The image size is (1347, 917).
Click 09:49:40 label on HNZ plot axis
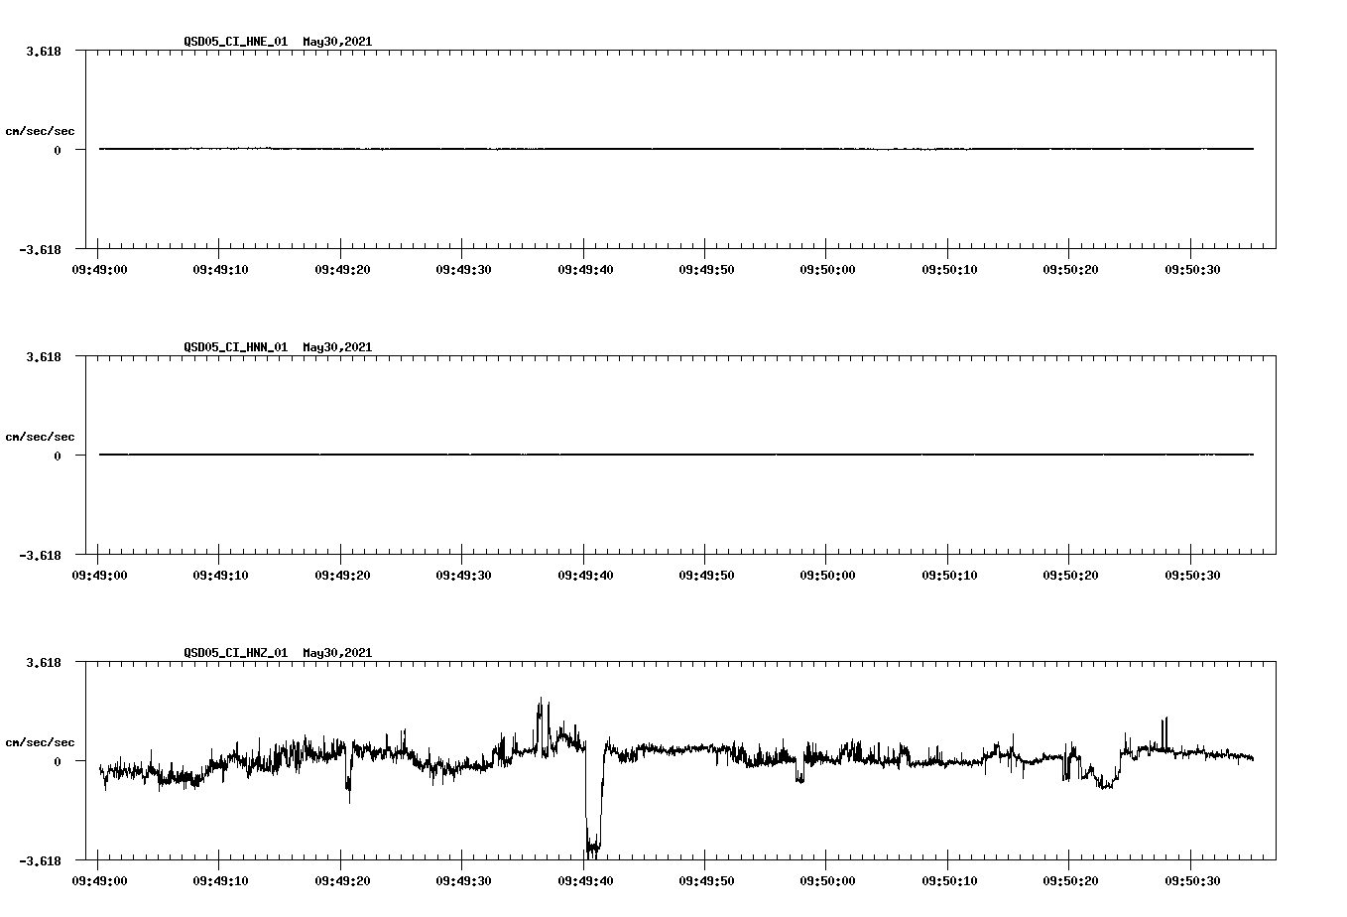(x=584, y=880)
